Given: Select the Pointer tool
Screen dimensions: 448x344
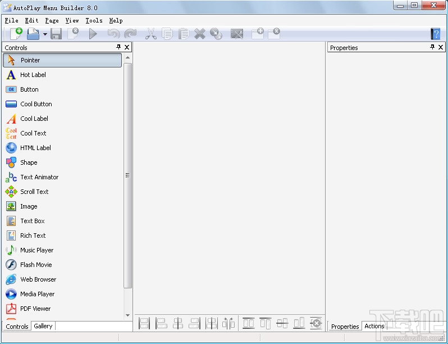Looking at the screenshot, I should coord(62,60).
